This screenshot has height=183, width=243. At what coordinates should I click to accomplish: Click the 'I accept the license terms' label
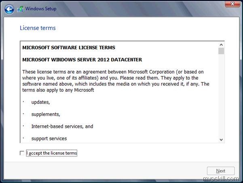(x=52, y=153)
